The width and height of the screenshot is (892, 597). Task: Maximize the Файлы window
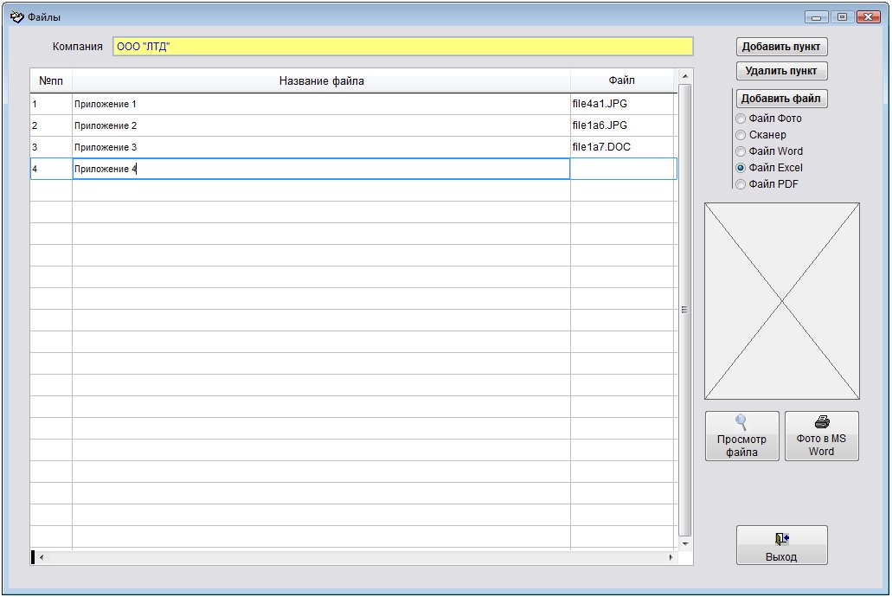tap(842, 17)
